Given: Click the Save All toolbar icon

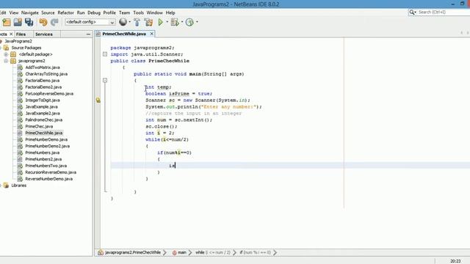Looking at the screenshot, I should point(29,22).
